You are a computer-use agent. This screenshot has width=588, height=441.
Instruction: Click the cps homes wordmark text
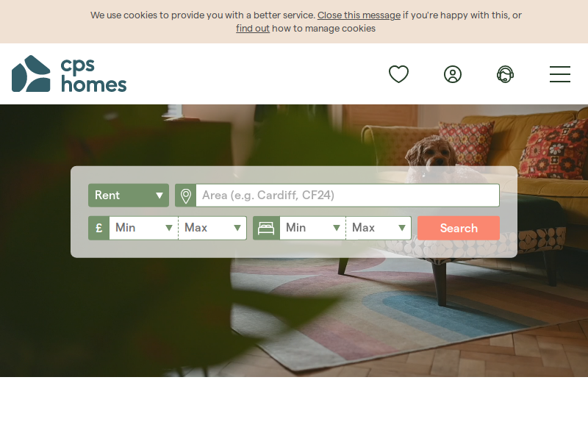[94, 75]
